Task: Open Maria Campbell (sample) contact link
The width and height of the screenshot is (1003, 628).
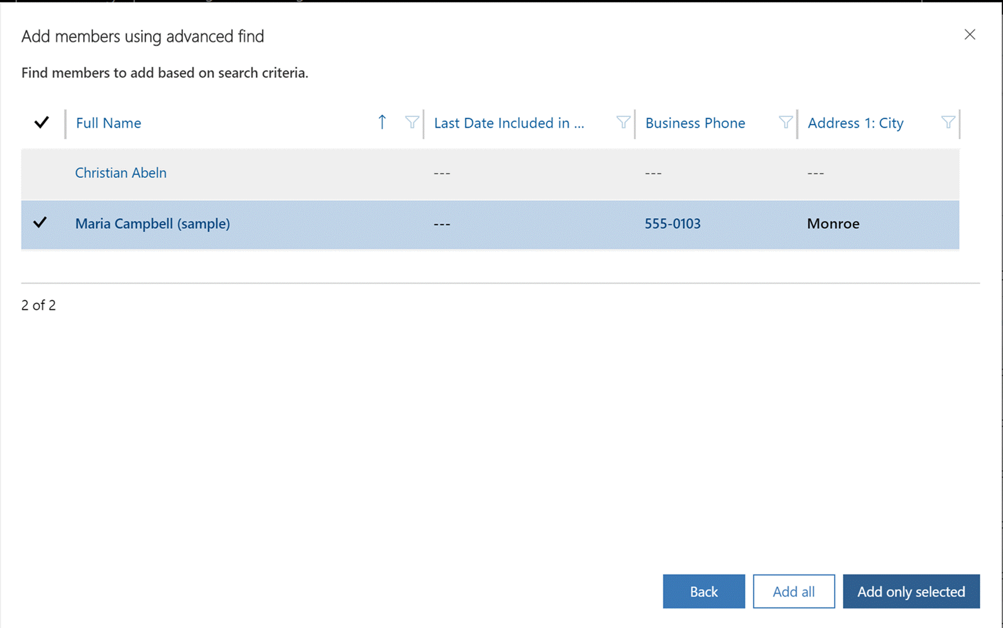Action: coord(153,224)
